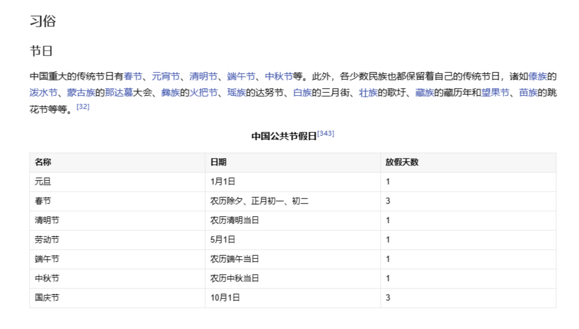Viewport: 579px width, 329px height.
Task: Select the 春节 name cell in the table
Action: tap(117, 201)
